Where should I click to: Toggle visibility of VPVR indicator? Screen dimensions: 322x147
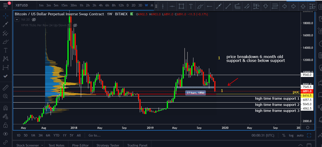point(75,25)
